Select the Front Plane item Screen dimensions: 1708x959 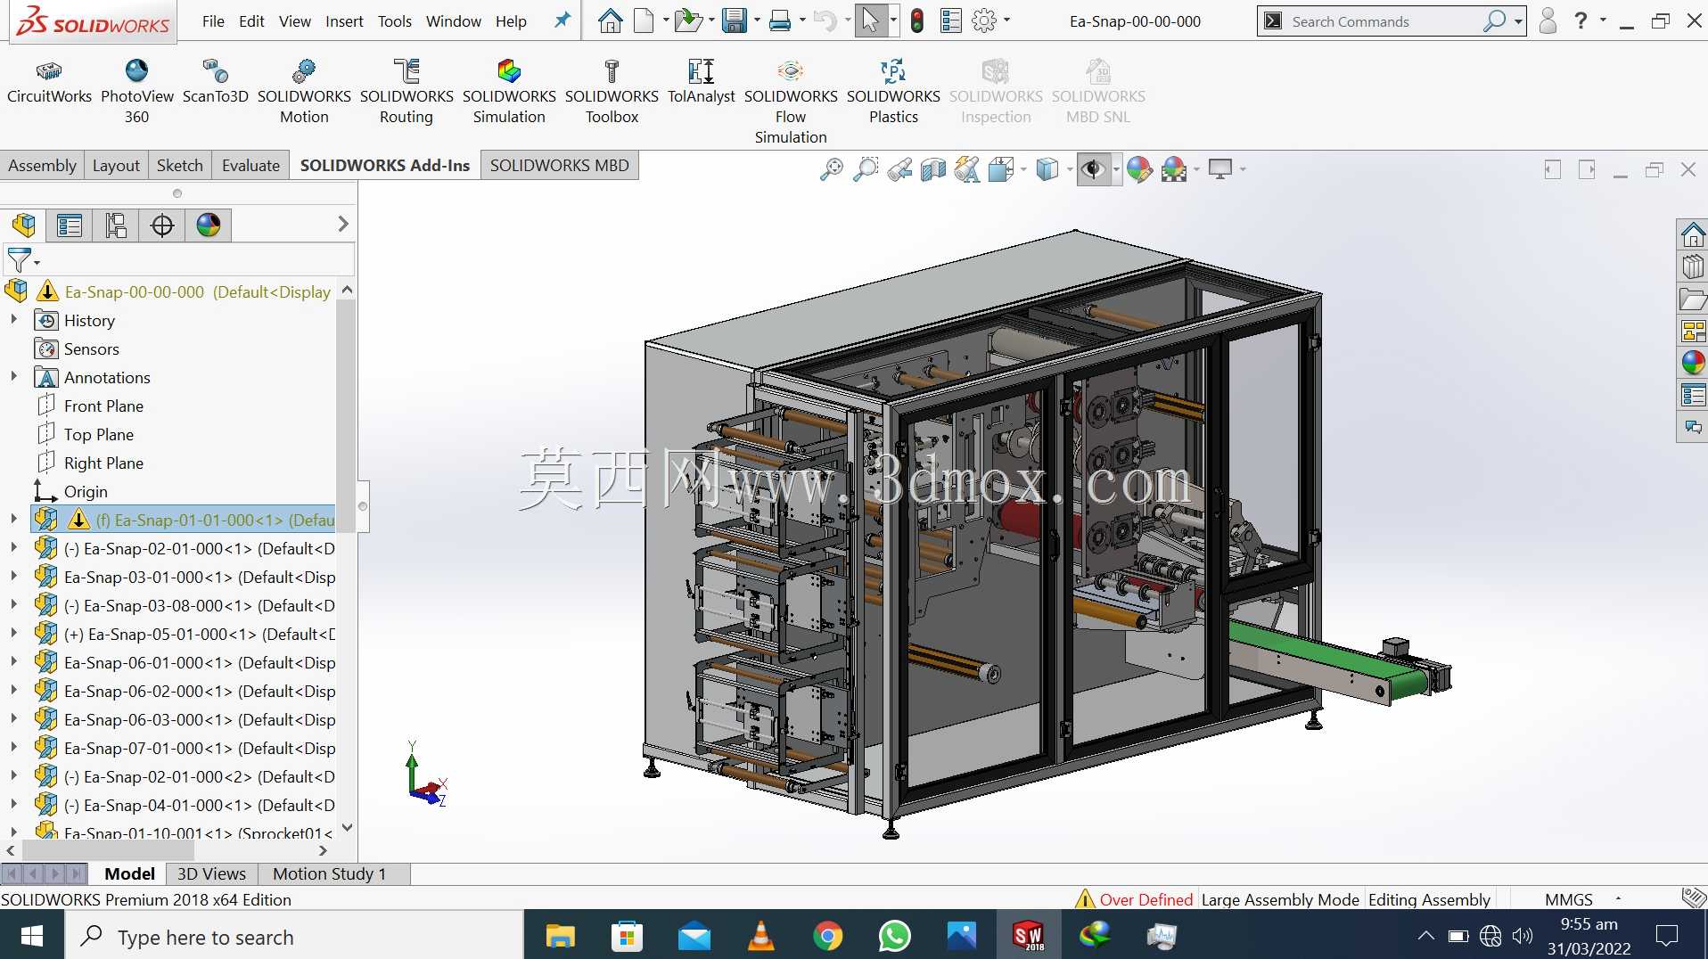(103, 406)
